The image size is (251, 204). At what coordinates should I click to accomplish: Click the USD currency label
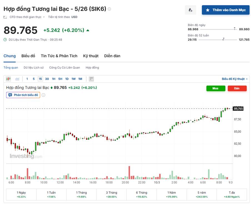click(x=74, y=17)
